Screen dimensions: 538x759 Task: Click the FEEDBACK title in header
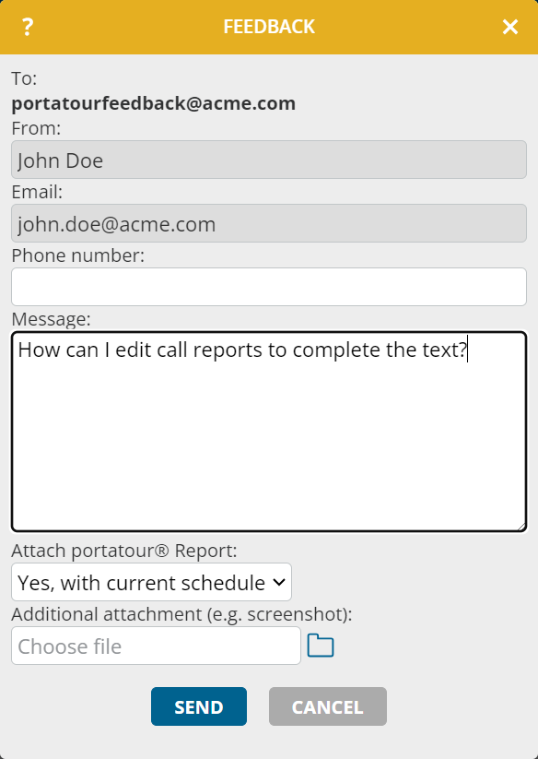pos(269,27)
